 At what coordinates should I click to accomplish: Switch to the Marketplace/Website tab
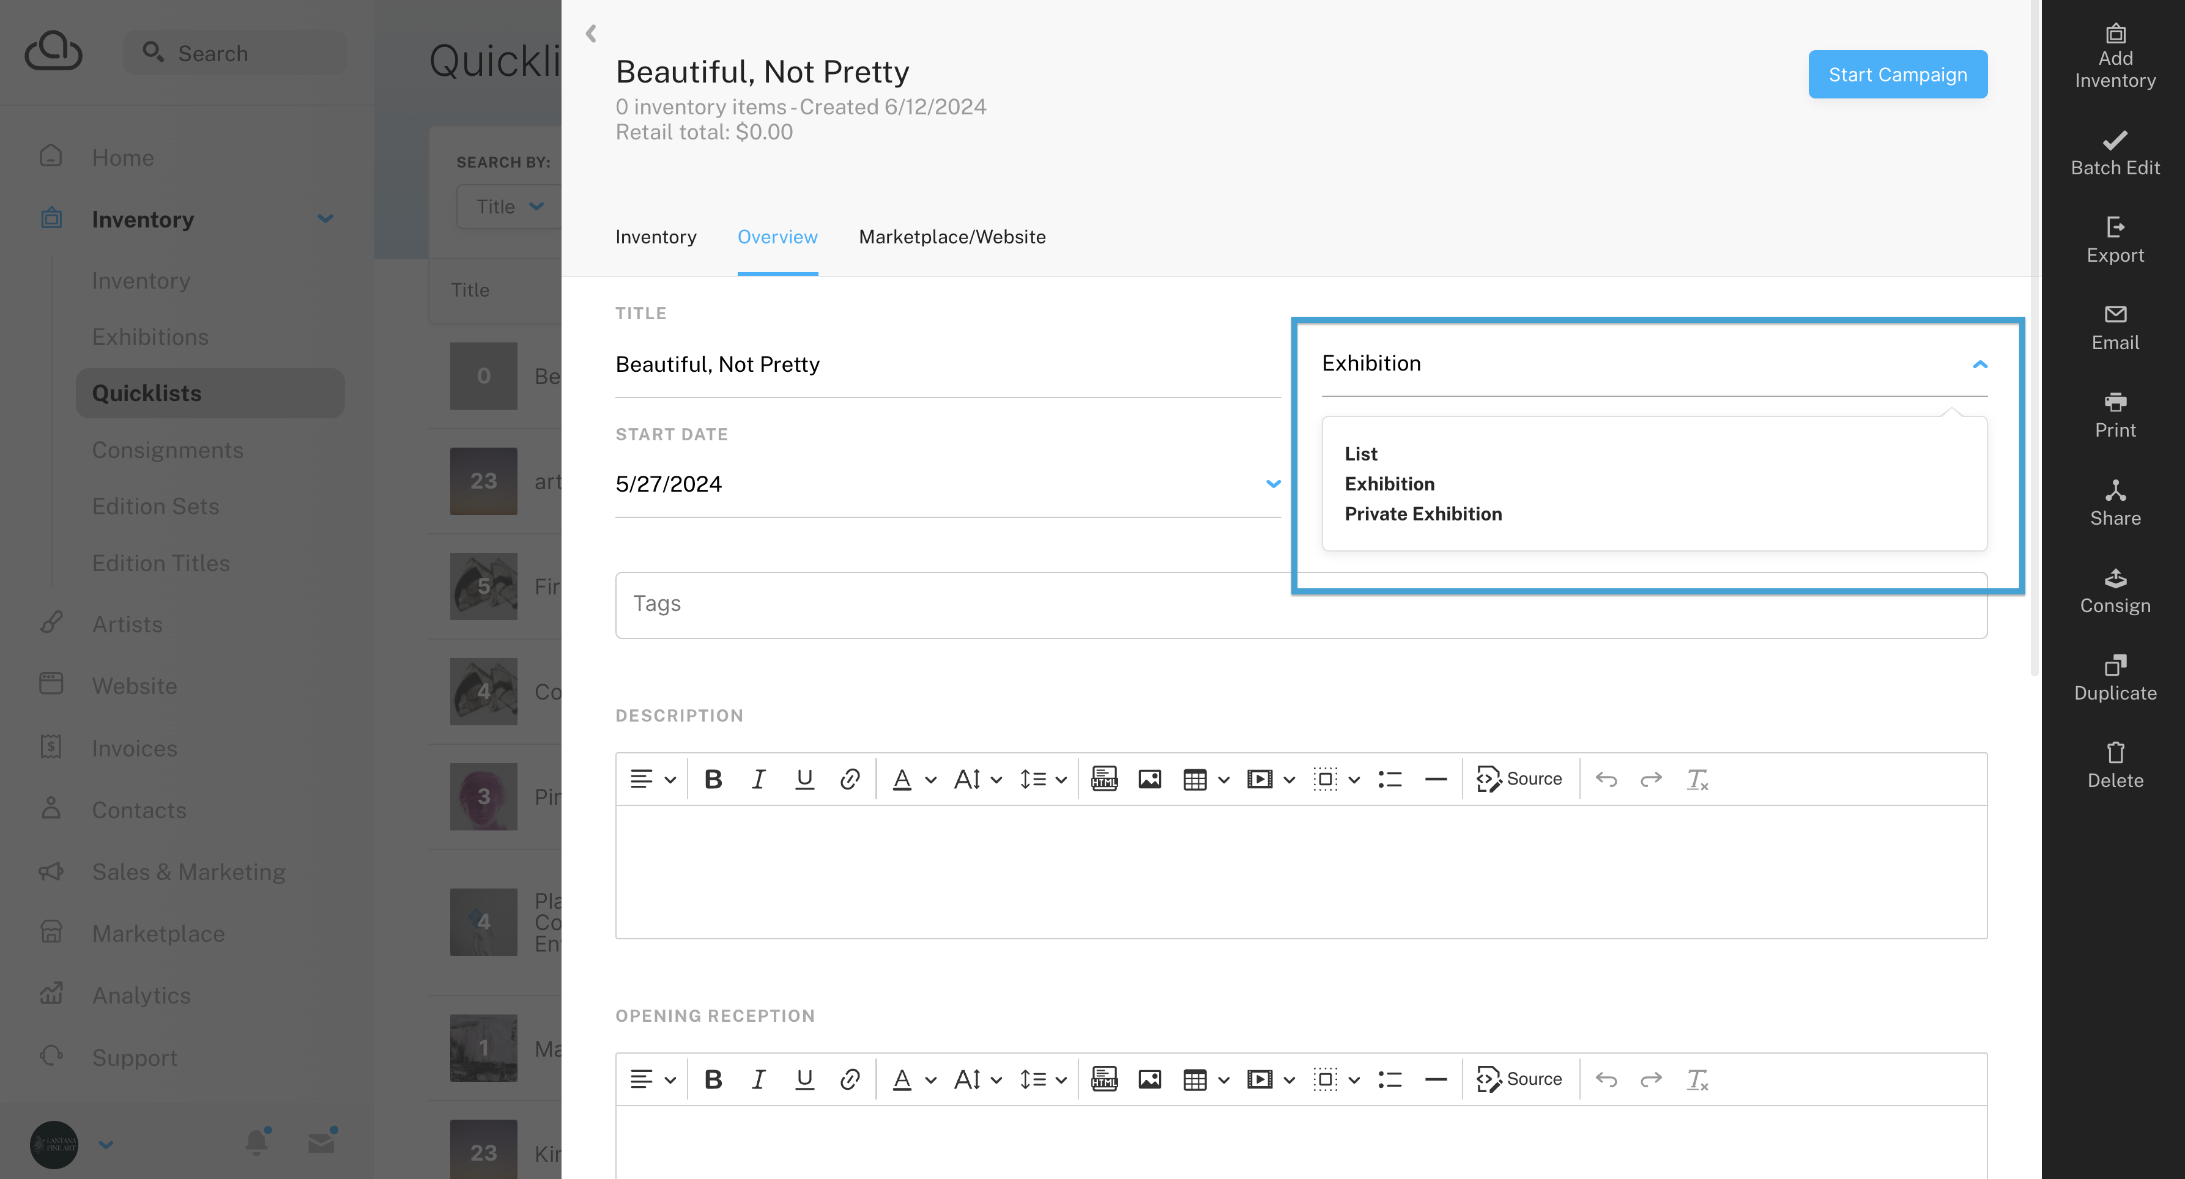click(952, 237)
